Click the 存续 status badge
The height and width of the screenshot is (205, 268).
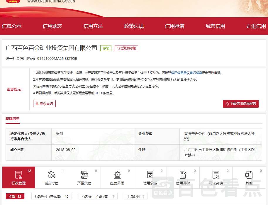106,48
